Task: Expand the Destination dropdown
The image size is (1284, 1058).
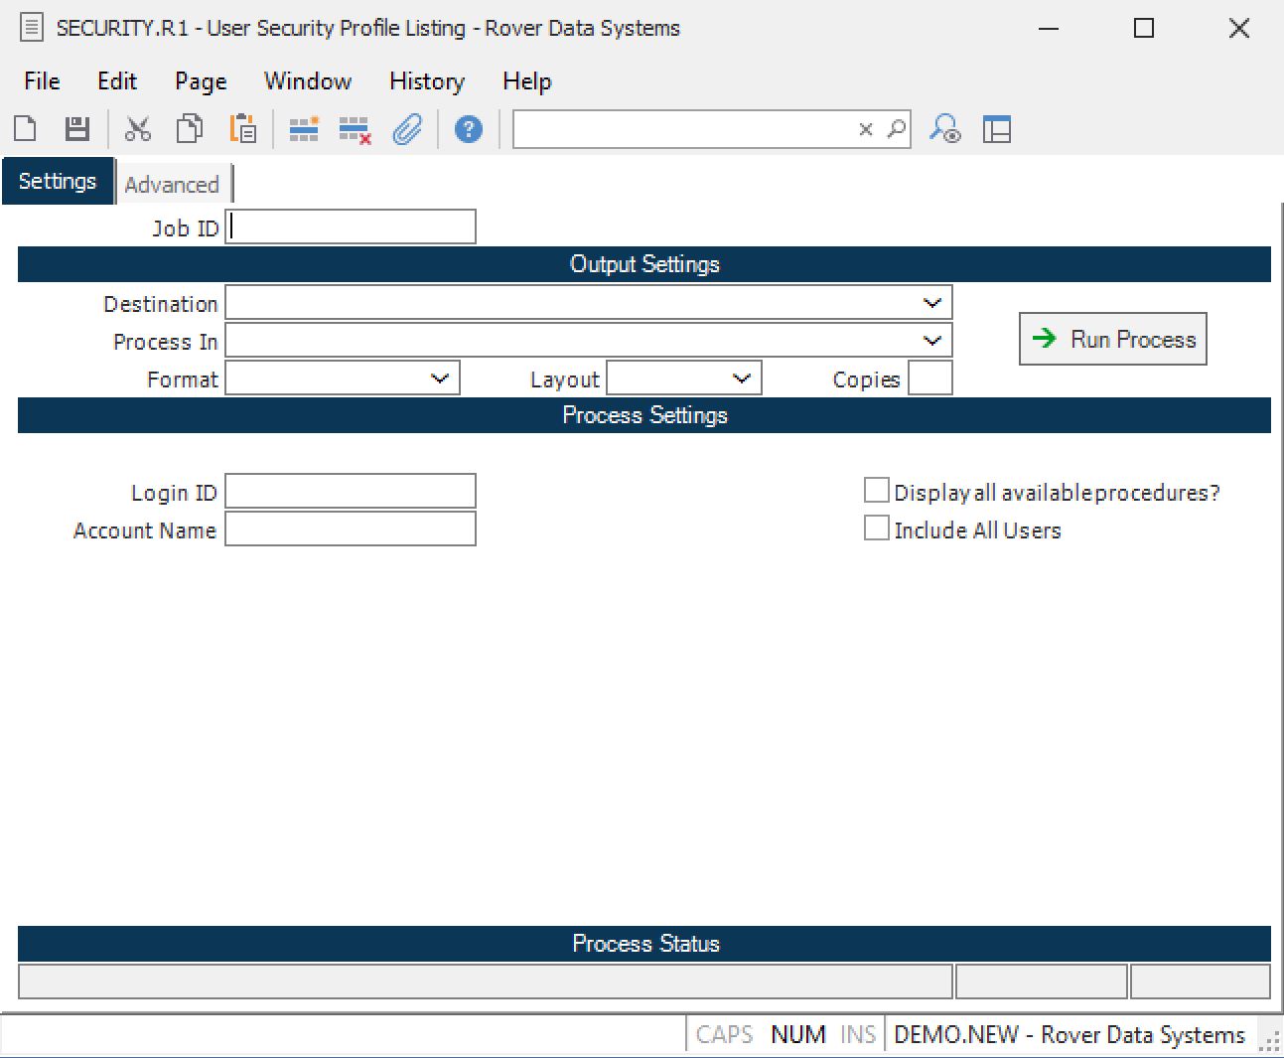Action: click(x=931, y=303)
